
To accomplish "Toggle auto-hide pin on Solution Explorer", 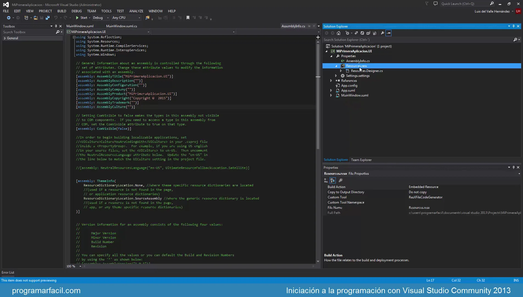I will coord(513,26).
